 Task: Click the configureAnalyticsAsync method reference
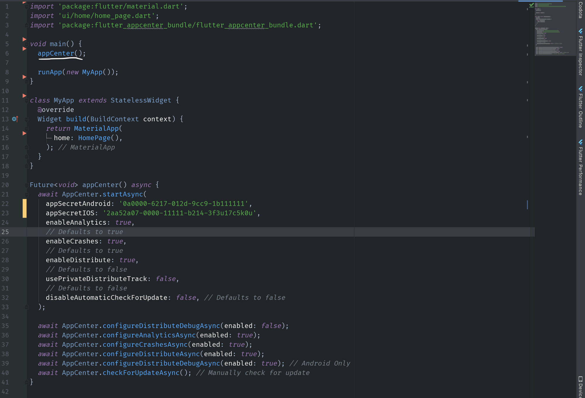149,335
